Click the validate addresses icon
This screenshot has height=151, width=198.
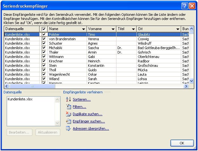coord(68,129)
